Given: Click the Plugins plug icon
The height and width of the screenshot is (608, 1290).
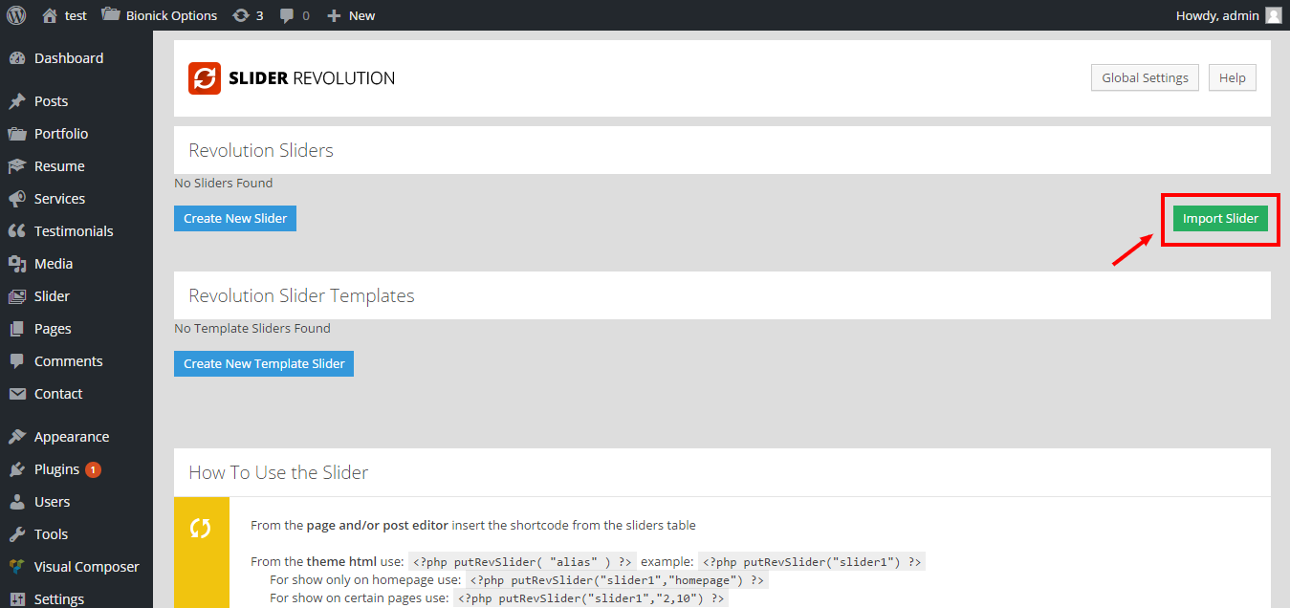Looking at the screenshot, I should 17,469.
